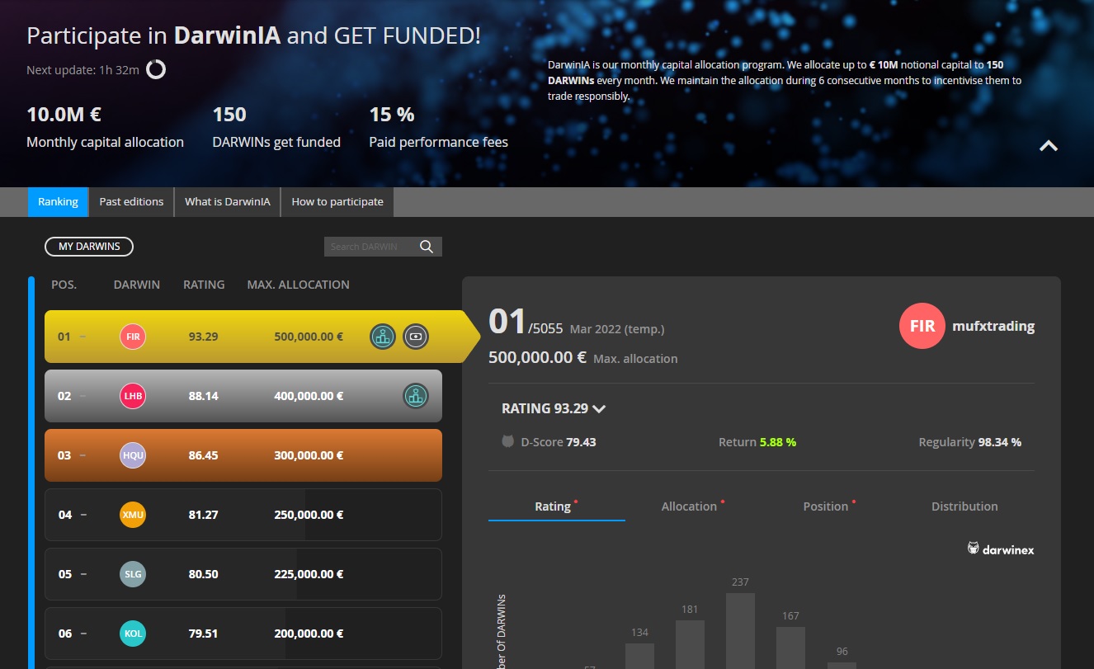Click the HQU DARWIN badge
The height and width of the screenshot is (669, 1094).
(133, 455)
